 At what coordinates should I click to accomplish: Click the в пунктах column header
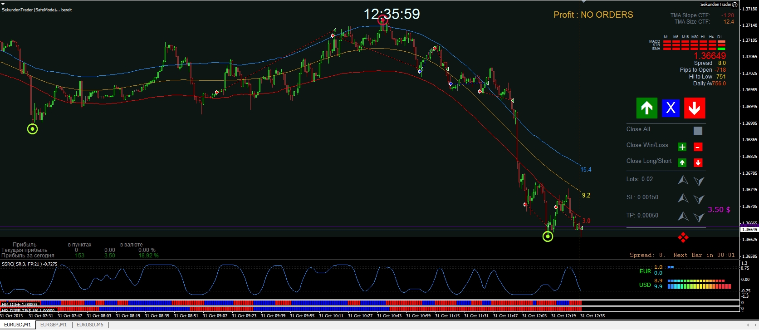point(80,245)
